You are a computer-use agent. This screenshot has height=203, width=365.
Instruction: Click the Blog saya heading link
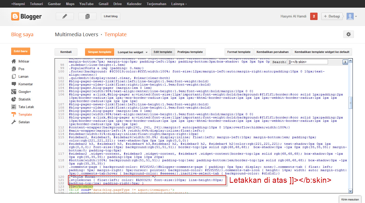pyautogui.click(x=22, y=35)
